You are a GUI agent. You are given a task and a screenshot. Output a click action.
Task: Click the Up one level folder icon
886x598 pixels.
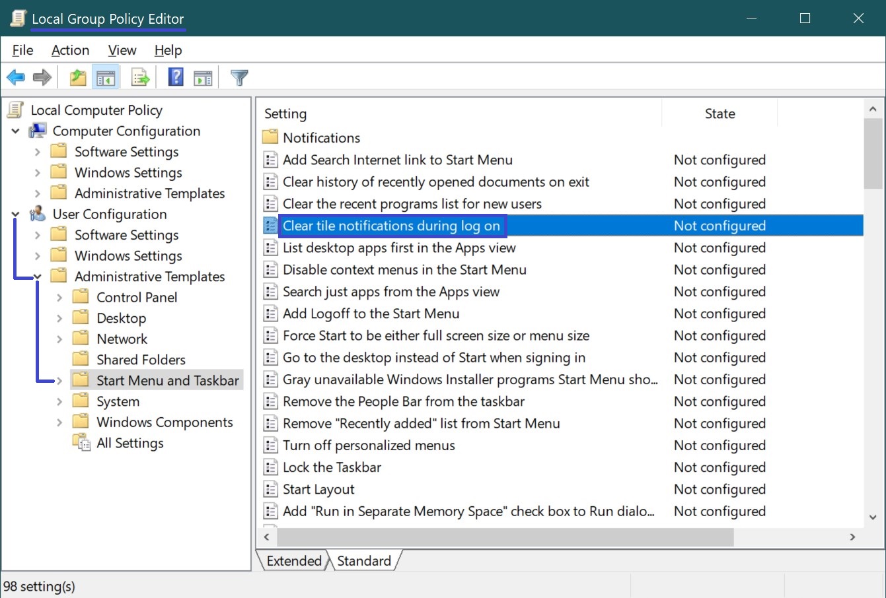pos(78,78)
